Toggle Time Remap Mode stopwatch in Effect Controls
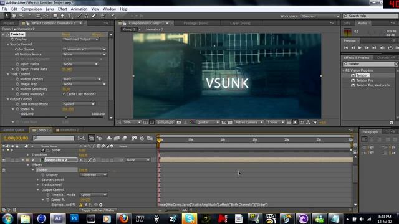Viewport: 399px width, 224px height. pyautogui.click(x=17, y=104)
